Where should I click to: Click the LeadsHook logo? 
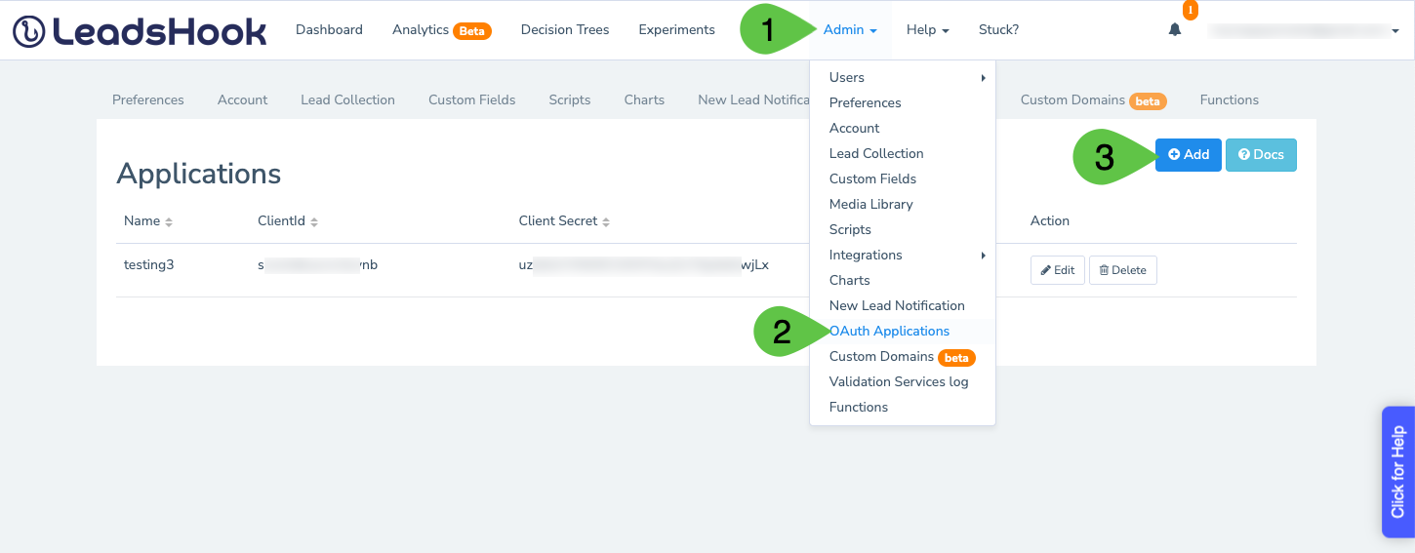[x=140, y=30]
